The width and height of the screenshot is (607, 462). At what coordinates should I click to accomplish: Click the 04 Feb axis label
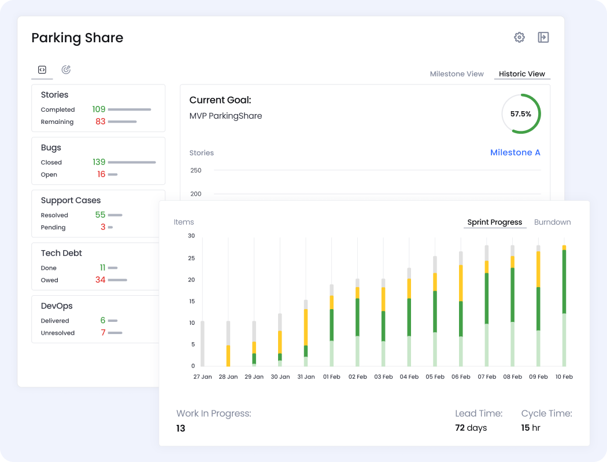(409, 377)
